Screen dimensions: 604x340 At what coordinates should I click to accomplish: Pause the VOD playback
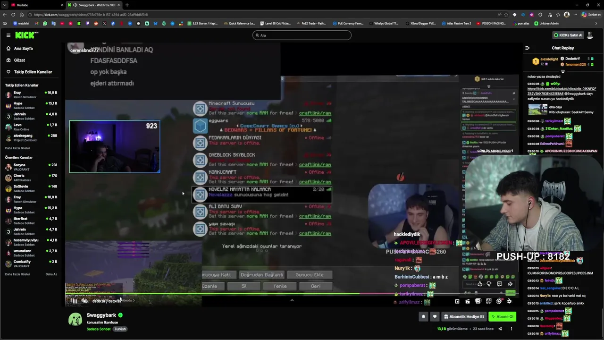coord(73,301)
